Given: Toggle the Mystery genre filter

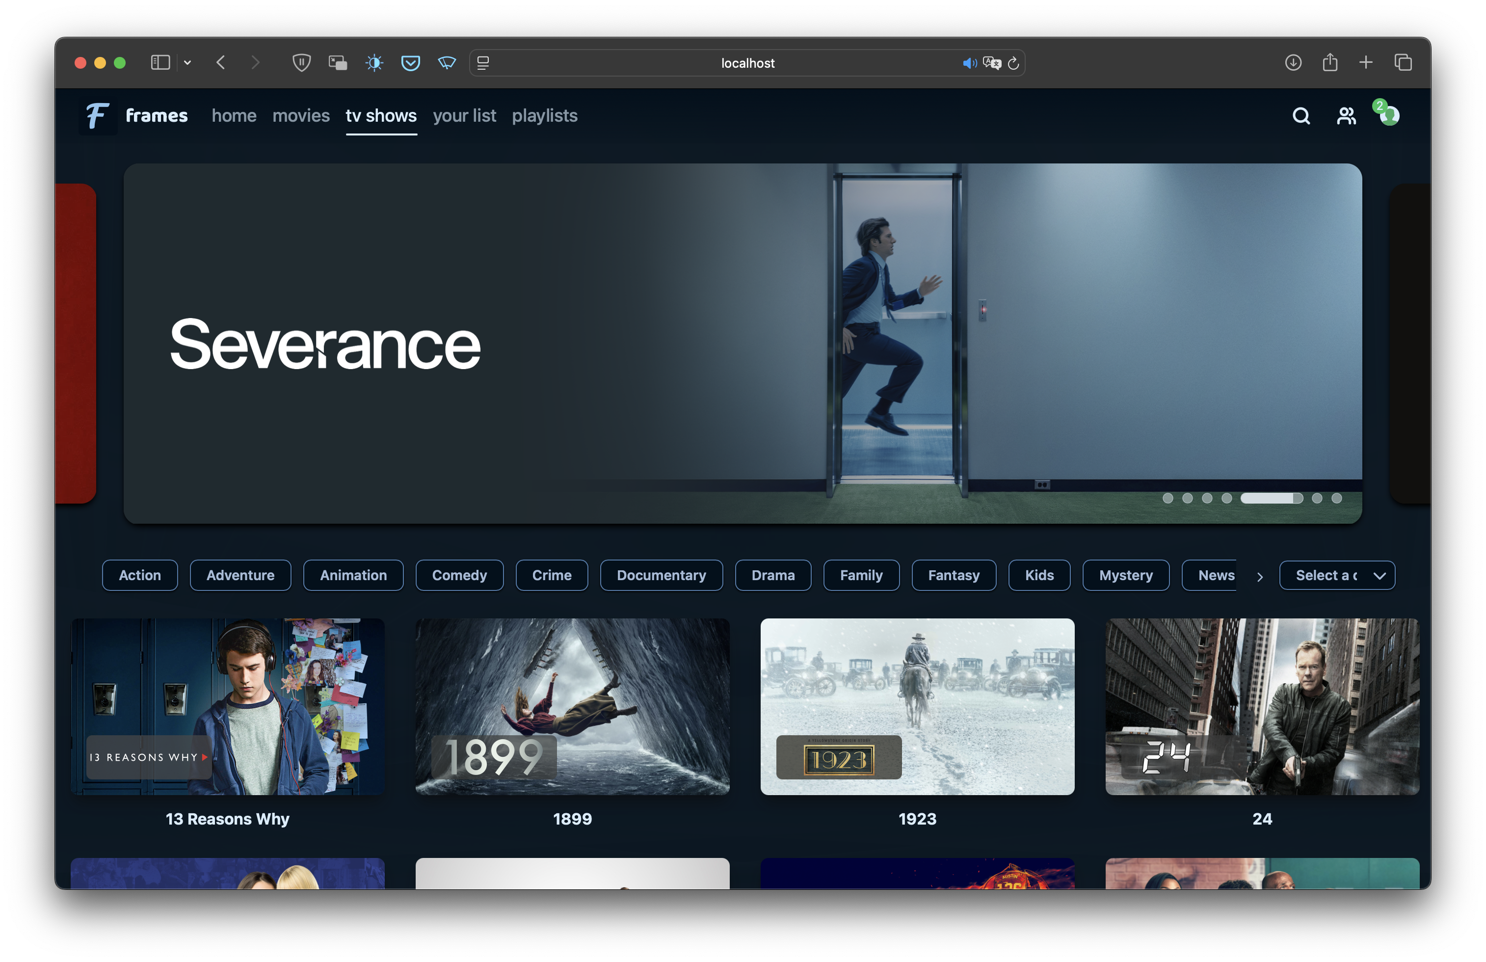Looking at the screenshot, I should pos(1125,575).
